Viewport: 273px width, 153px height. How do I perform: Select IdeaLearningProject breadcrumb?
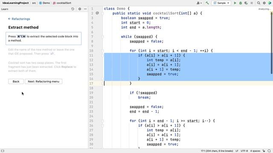pos(15,3)
